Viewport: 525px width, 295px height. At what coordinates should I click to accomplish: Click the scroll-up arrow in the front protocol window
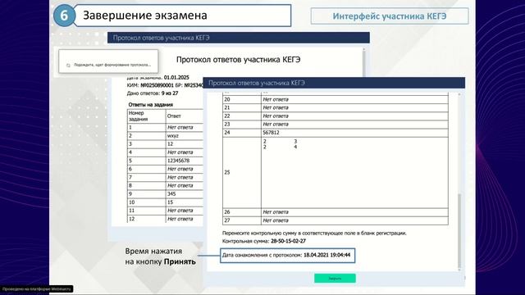click(x=459, y=95)
